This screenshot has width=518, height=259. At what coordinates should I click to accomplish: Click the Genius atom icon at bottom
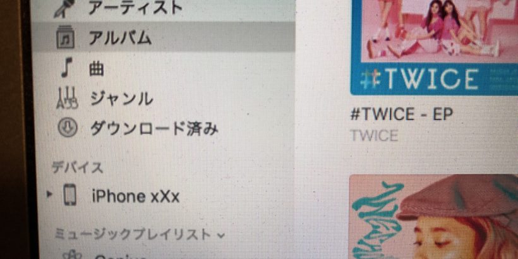[x=71, y=256]
